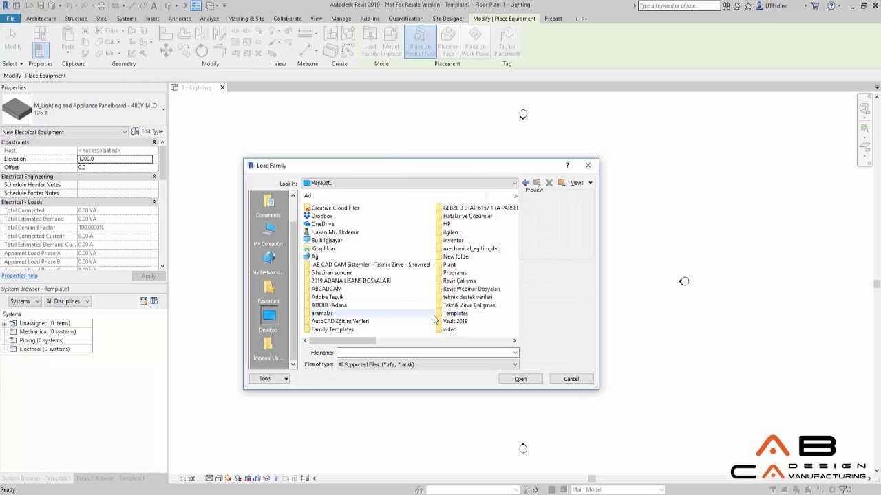Click the help question mark in Load Family
Viewport: 881px width, 495px height.
click(568, 165)
